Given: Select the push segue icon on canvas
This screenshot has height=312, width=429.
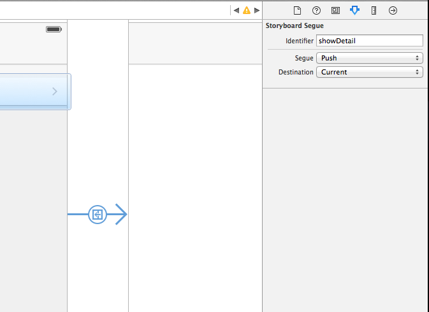Looking at the screenshot, I should coord(97,215).
